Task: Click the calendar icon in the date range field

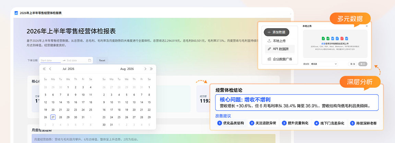Action: click(x=89, y=60)
